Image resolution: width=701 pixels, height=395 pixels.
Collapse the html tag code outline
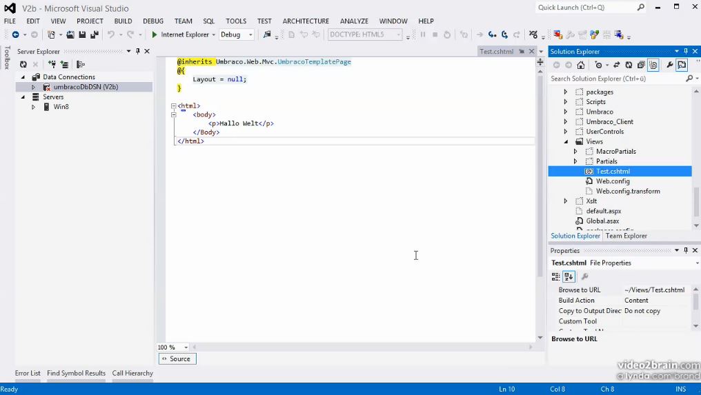pyautogui.click(x=173, y=106)
